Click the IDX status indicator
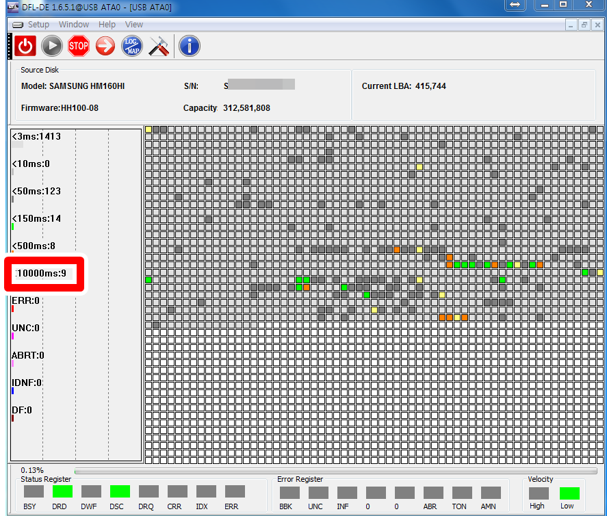The image size is (607, 516). coord(206,491)
